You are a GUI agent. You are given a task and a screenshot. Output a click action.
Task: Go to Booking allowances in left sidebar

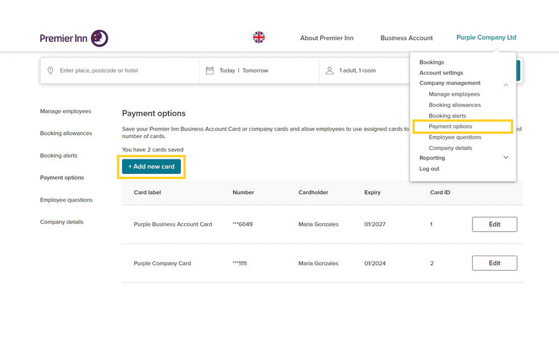point(66,133)
